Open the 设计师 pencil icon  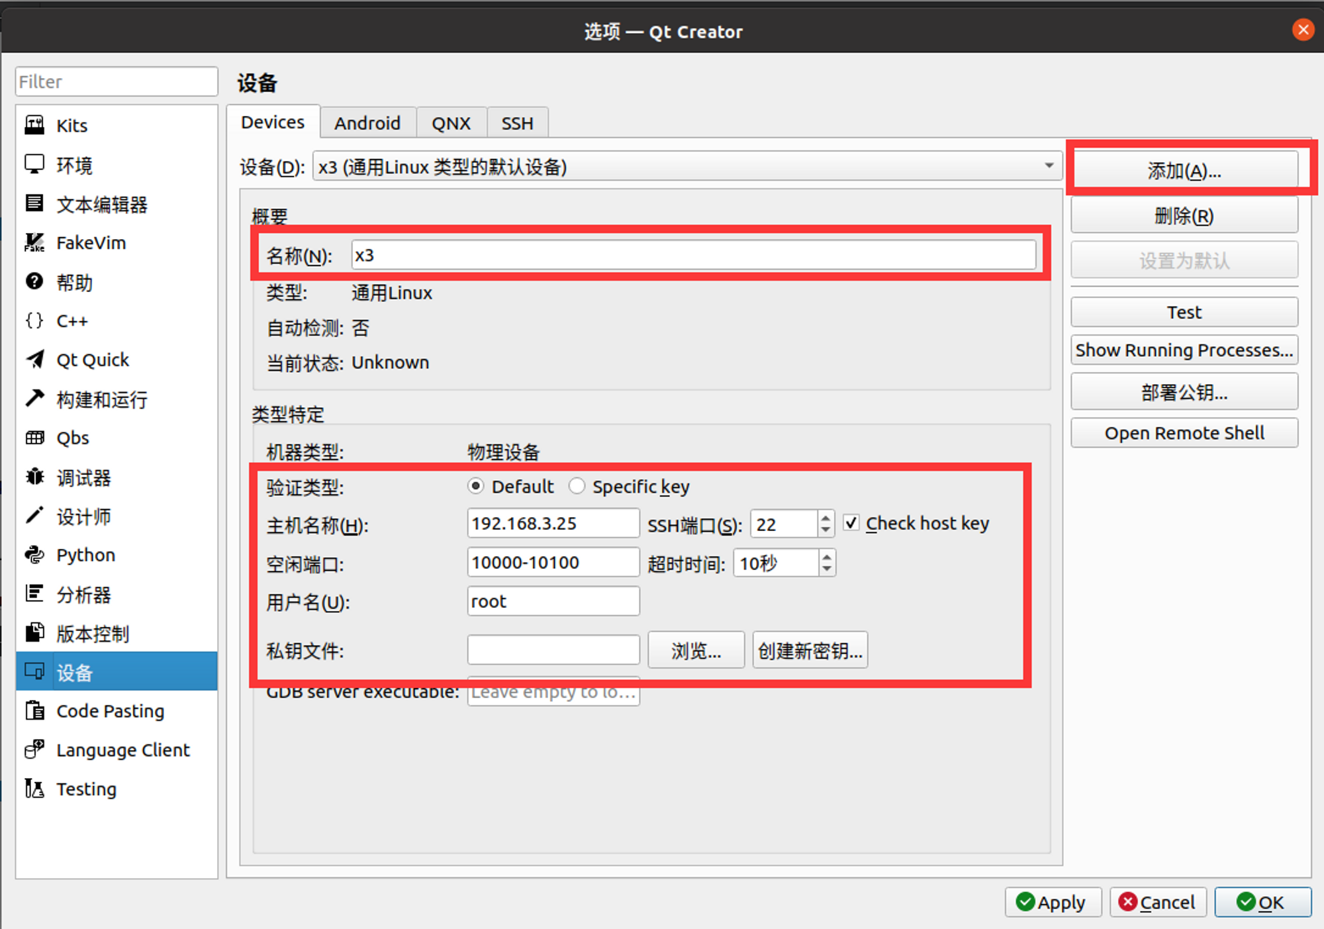34,516
